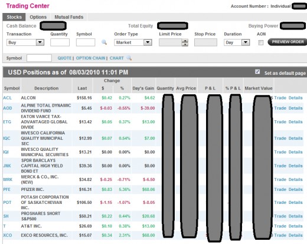
Task: Click the order Symbol input field
Action: tap(86, 42)
